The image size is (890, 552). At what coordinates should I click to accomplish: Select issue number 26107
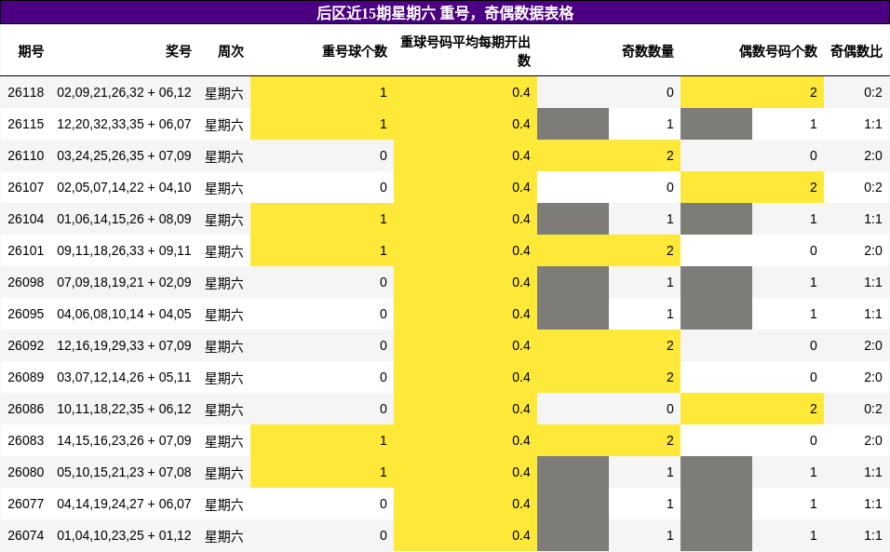pyautogui.click(x=25, y=187)
